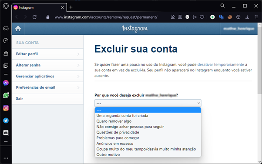Choose 'Questões de privacidade' option

point(148,132)
